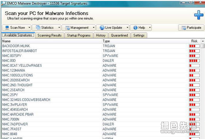Click the Management toolbar icon

coord(67,28)
